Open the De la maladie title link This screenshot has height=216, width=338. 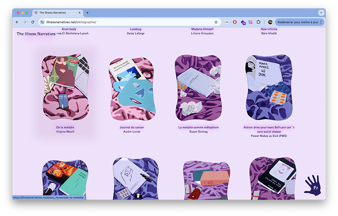65,127
